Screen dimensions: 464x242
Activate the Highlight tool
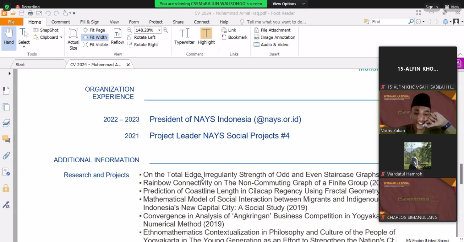tap(206, 37)
